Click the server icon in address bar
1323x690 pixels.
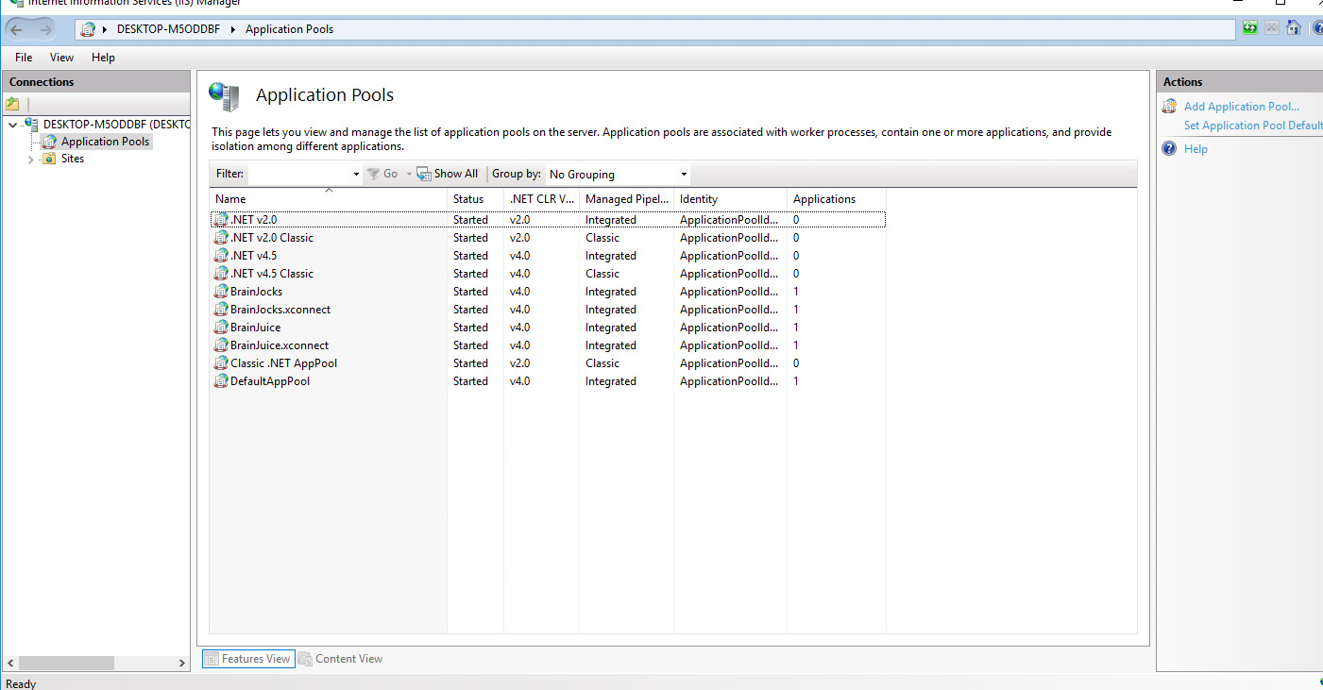tap(88, 29)
